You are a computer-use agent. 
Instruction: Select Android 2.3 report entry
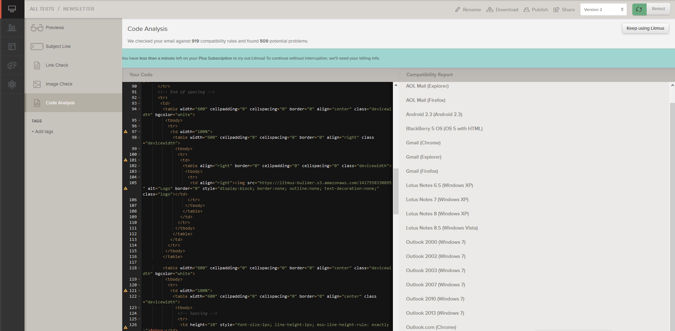tap(434, 115)
